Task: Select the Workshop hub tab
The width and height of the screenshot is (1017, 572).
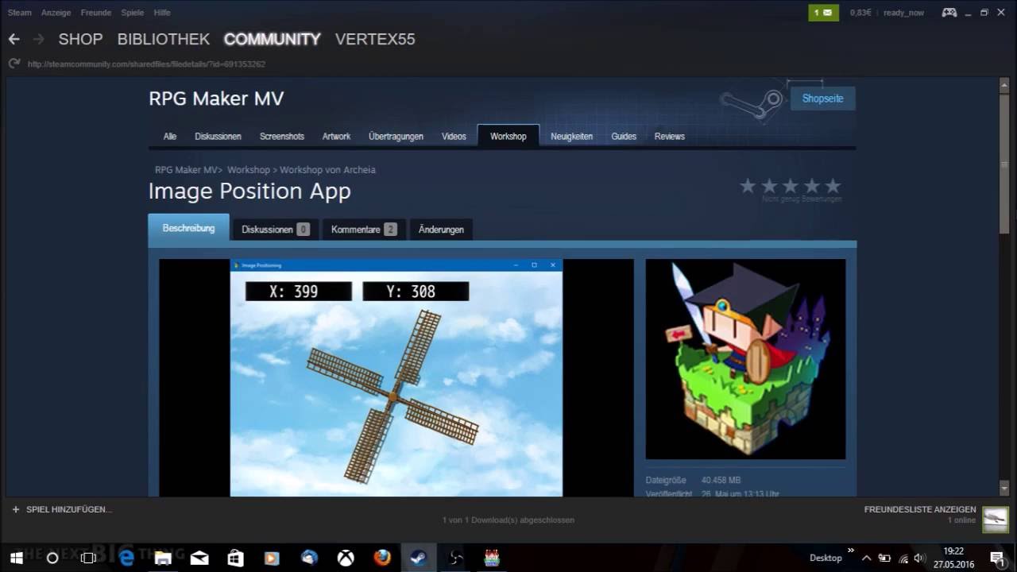Action: pos(508,136)
